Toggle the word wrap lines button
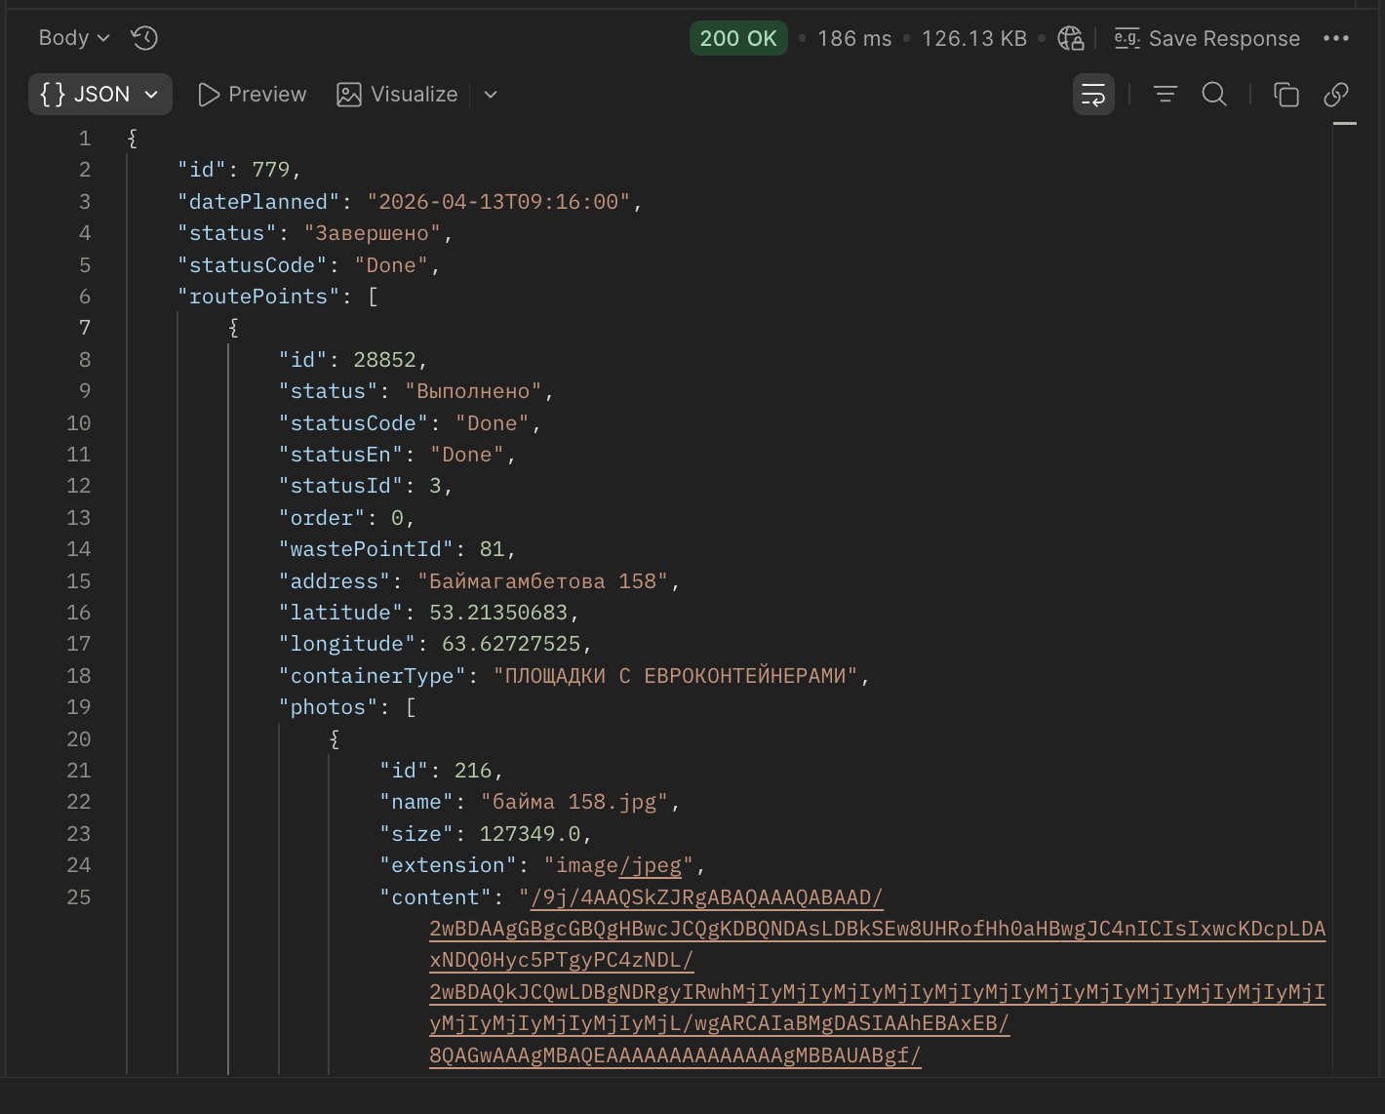The image size is (1385, 1114). [x=1093, y=95]
